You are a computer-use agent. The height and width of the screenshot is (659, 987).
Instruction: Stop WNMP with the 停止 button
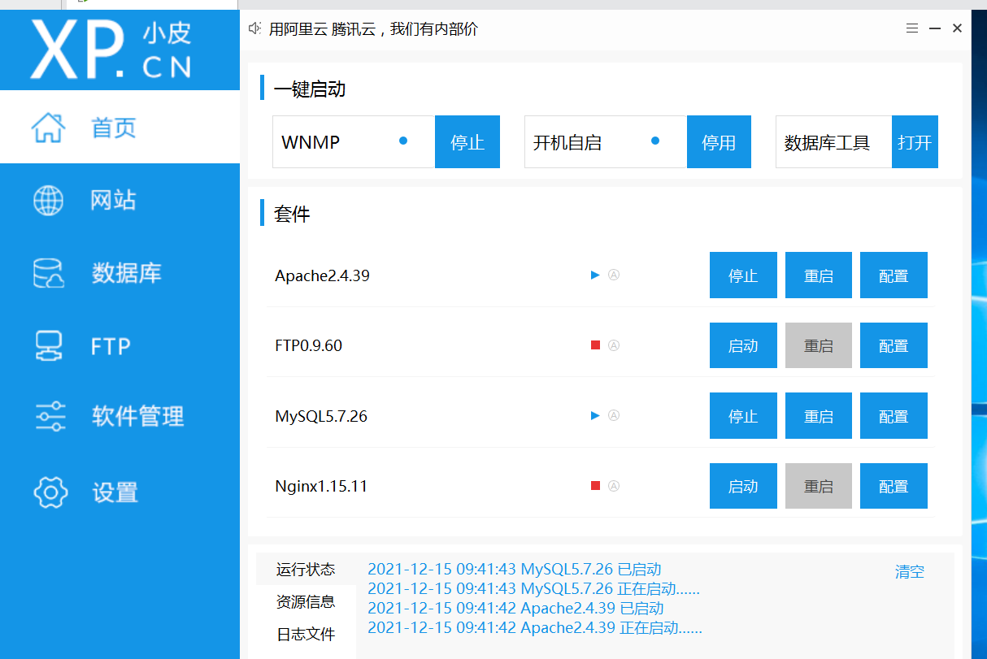click(467, 141)
